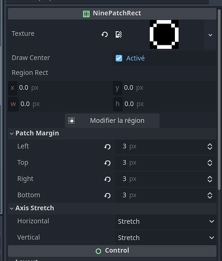Collapse the Axis Stretch section
The image size is (222, 261).
coord(12,208)
